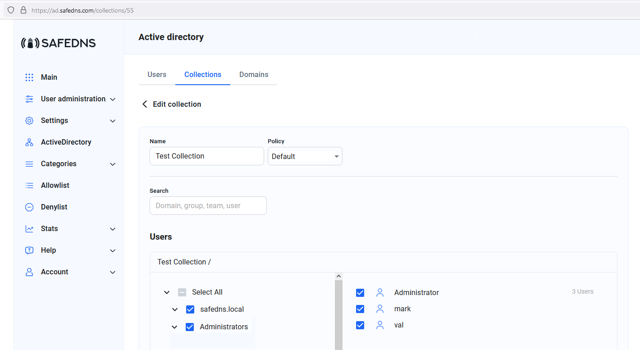
Task: Uncheck the Administrator user checkbox
Action: (360, 293)
